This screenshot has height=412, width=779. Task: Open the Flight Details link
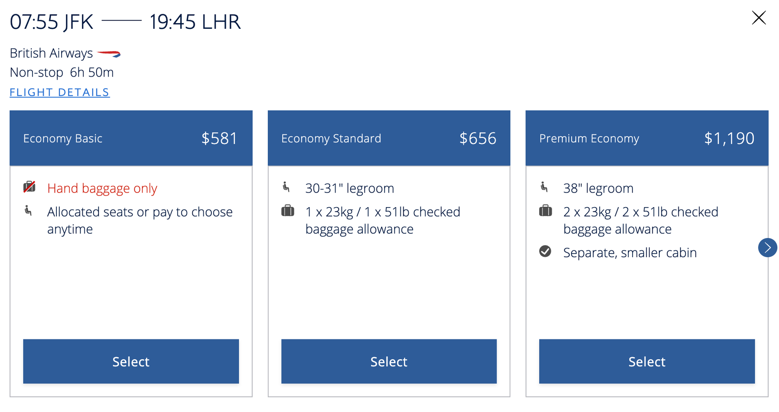(60, 92)
